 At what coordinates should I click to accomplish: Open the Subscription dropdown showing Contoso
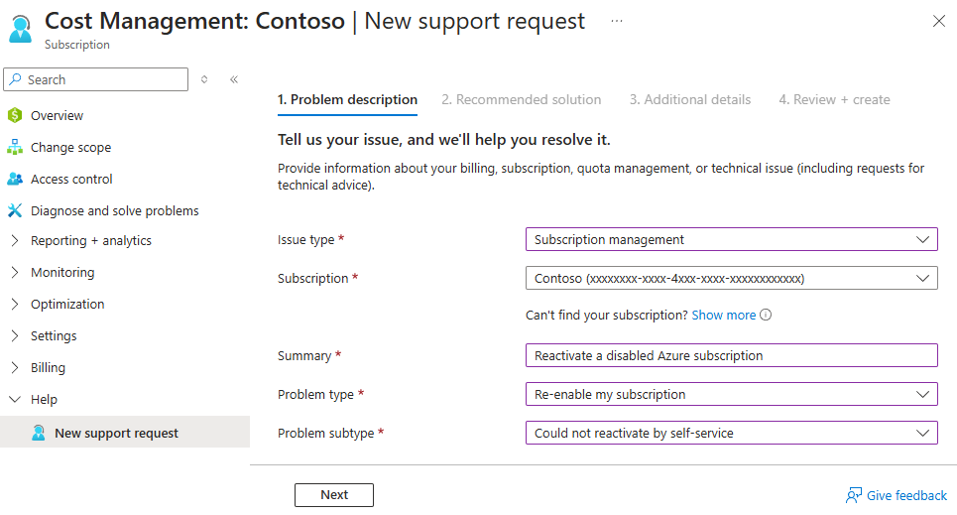click(x=731, y=278)
